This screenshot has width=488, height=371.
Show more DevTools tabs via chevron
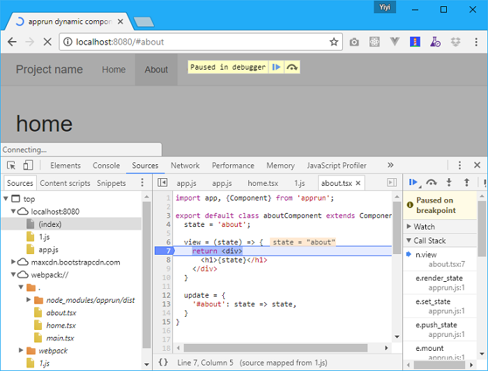(x=390, y=166)
